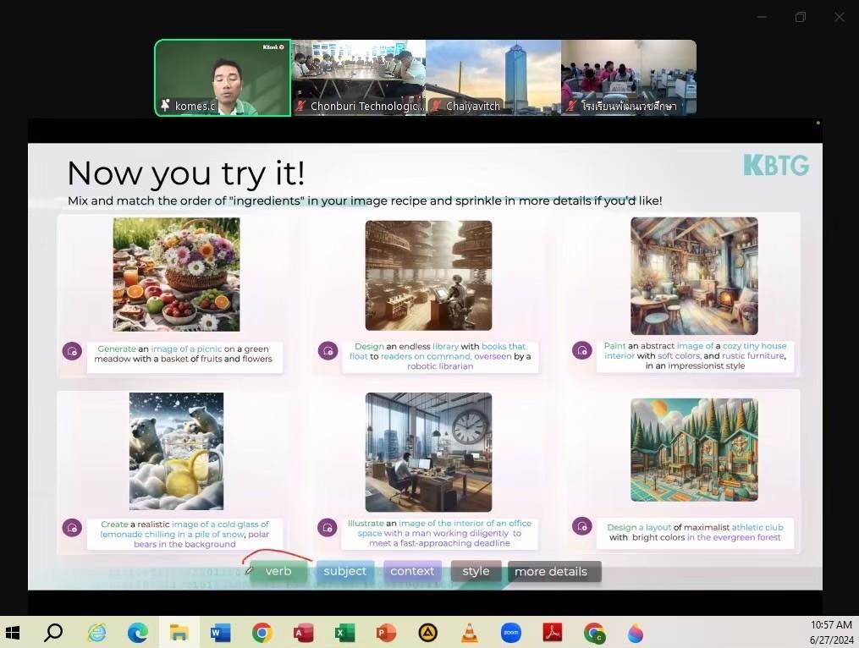Image resolution: width=859 pixels, height=648 pixels.
Task: Open Microsoft Edge browser icon
Action: [137, 633]
